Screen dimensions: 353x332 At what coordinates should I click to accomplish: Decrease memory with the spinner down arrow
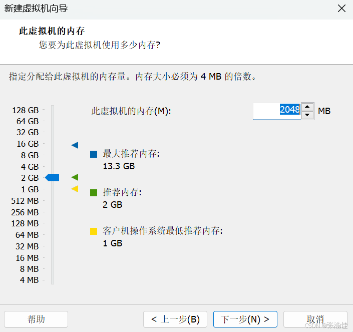[x=307, y=115]
